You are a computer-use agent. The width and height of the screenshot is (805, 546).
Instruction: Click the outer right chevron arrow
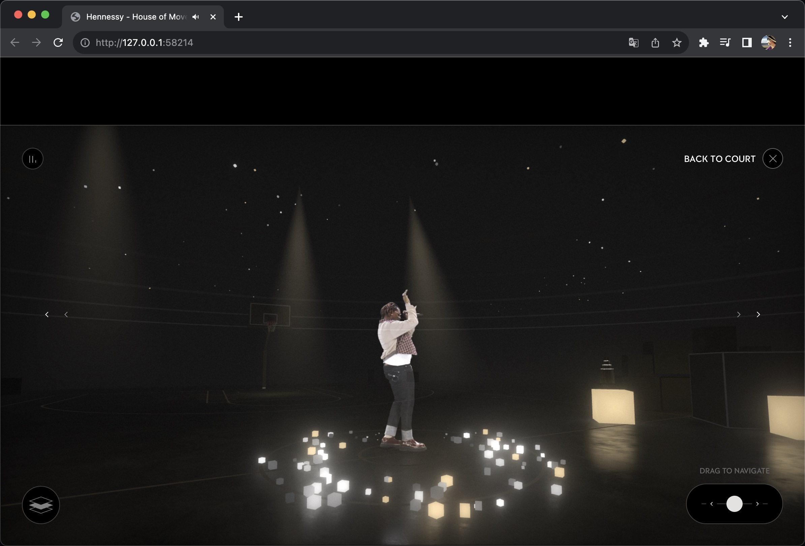pos(758,315)
